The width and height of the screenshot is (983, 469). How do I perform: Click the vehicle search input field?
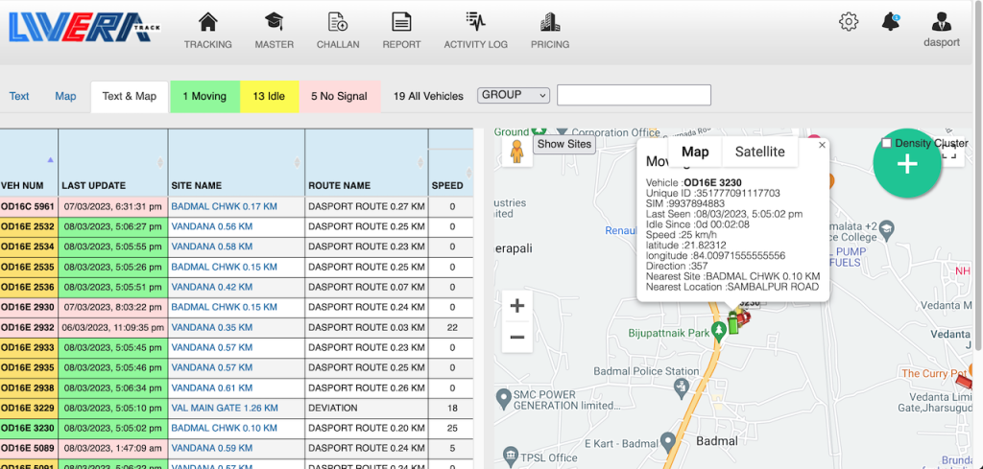click(x=634, y=95)
